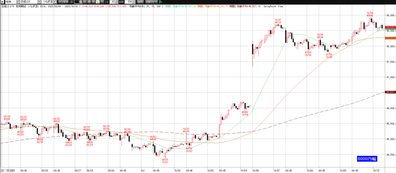The height and width of the screenshot is (173, 396).
Task: Click the dark red 200-period average price tag
Action: [389, 92]
